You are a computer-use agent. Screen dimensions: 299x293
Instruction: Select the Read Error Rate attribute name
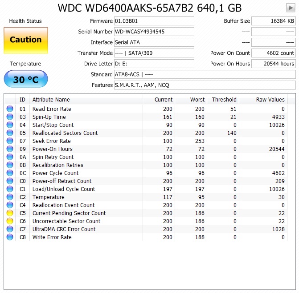click(52, 109)
